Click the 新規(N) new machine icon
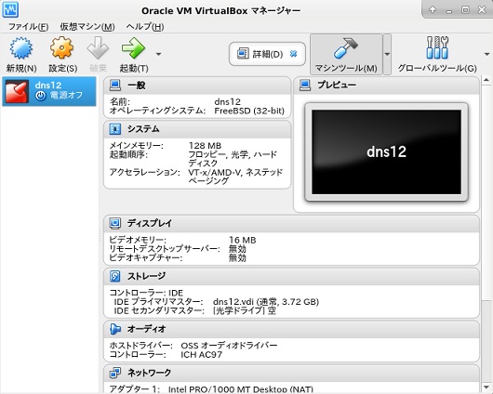 point(21,48)
